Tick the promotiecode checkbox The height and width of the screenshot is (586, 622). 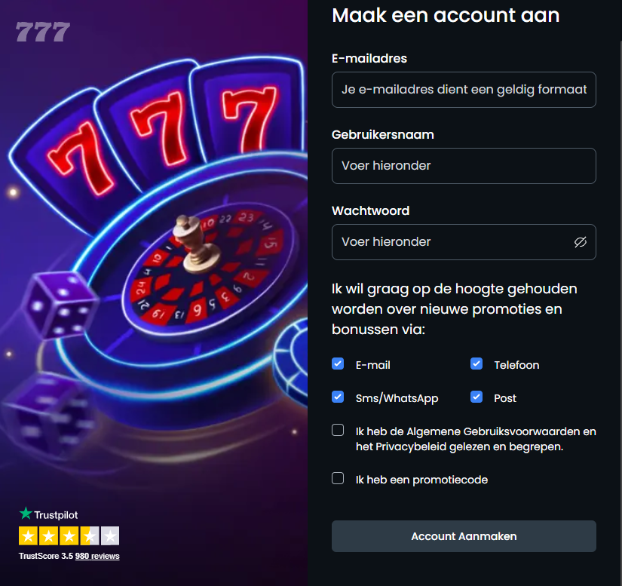[x=338, y=478]
